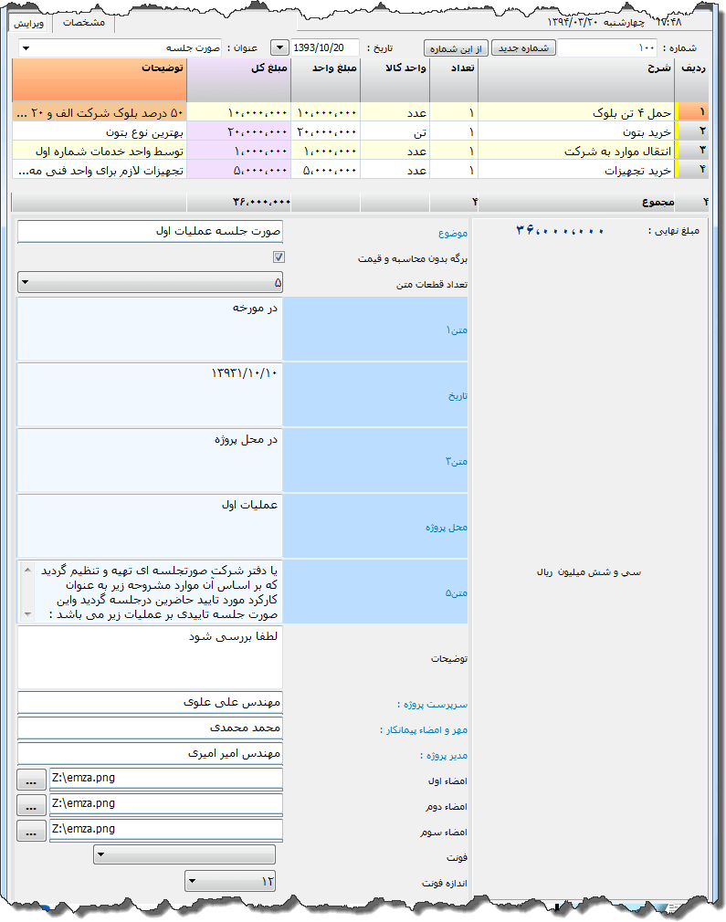Image resolution: width=726 pixels, height=922 pixels.
Task: Open the عنوان dropdown showing صورت جلسه
Action: [25, 48]
